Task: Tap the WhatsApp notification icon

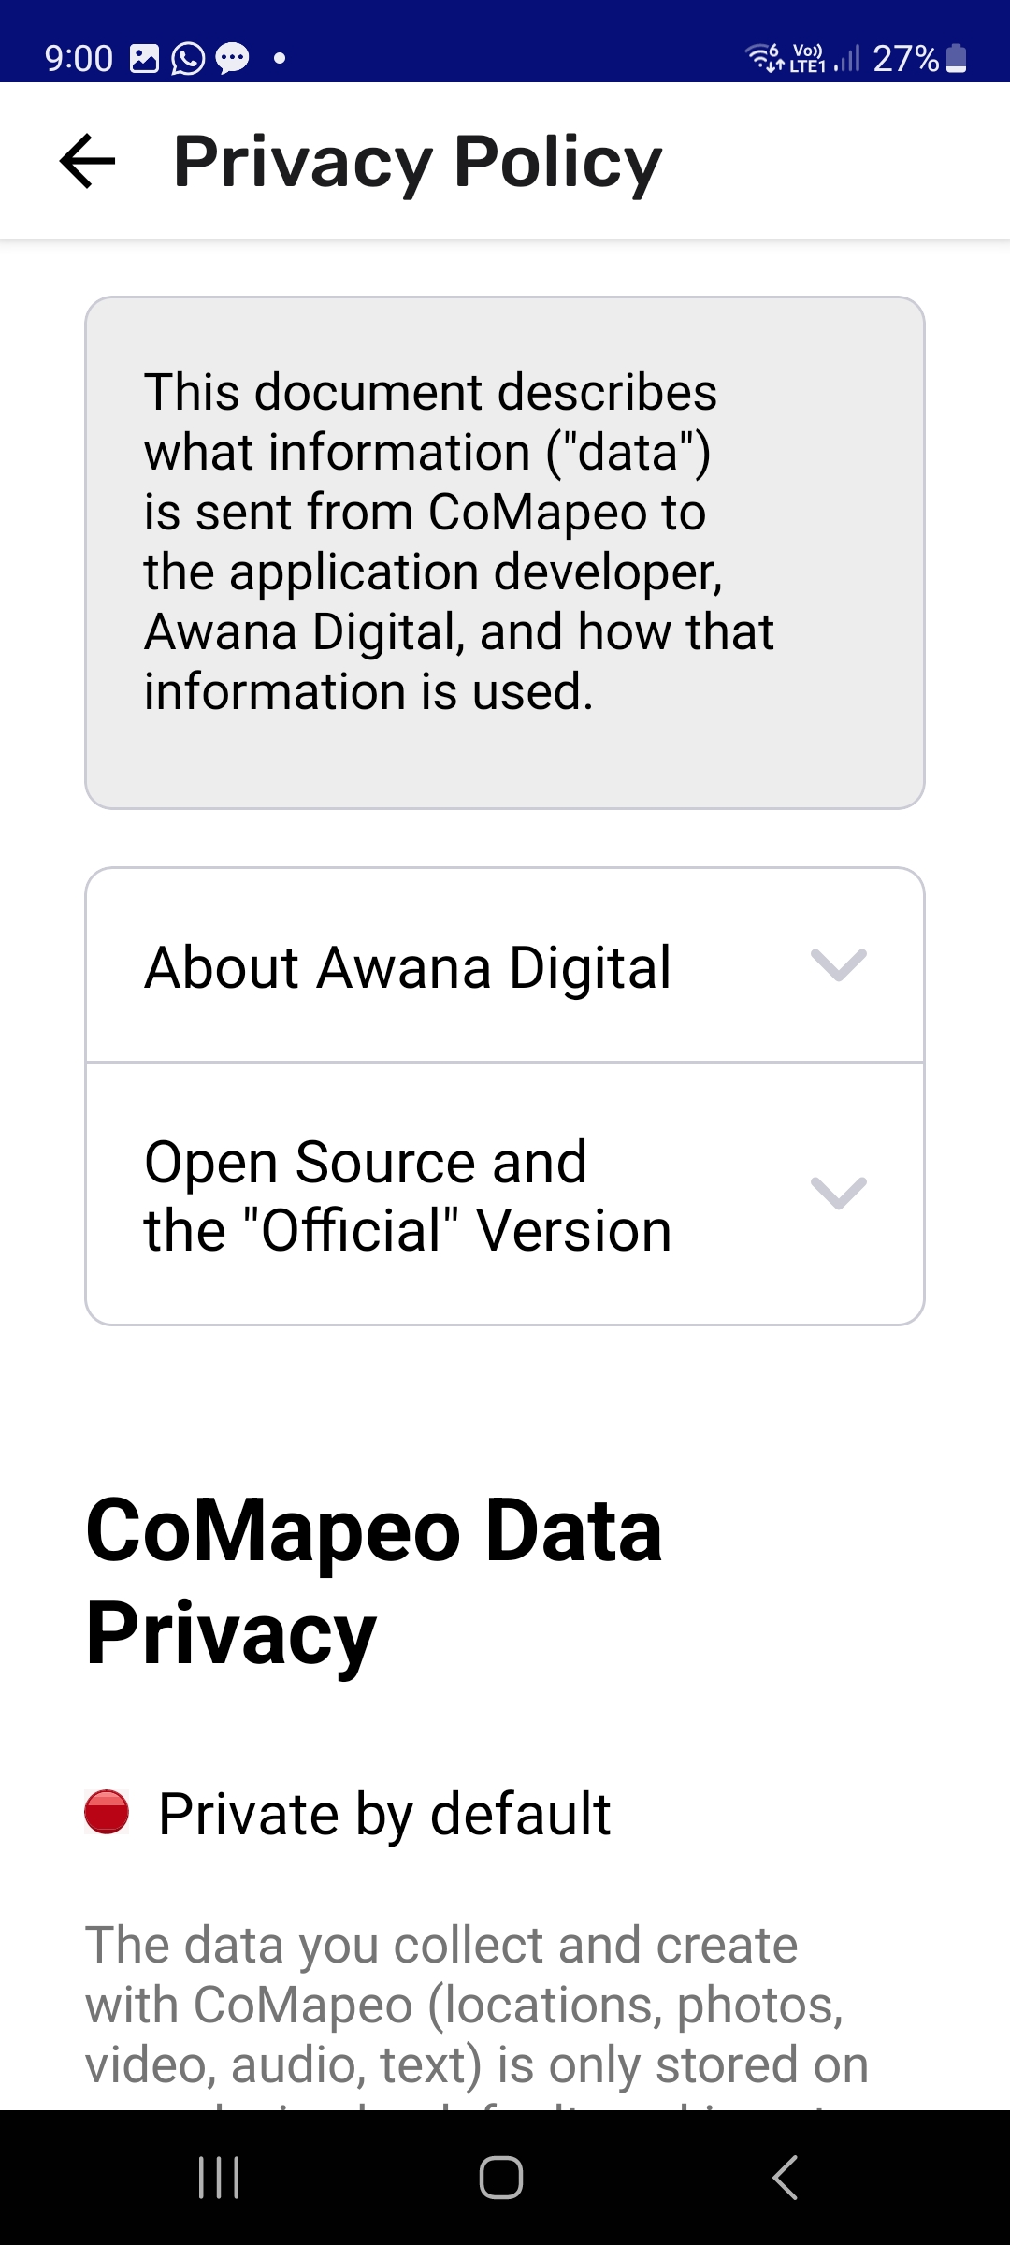Action: (x=188, y=59)
